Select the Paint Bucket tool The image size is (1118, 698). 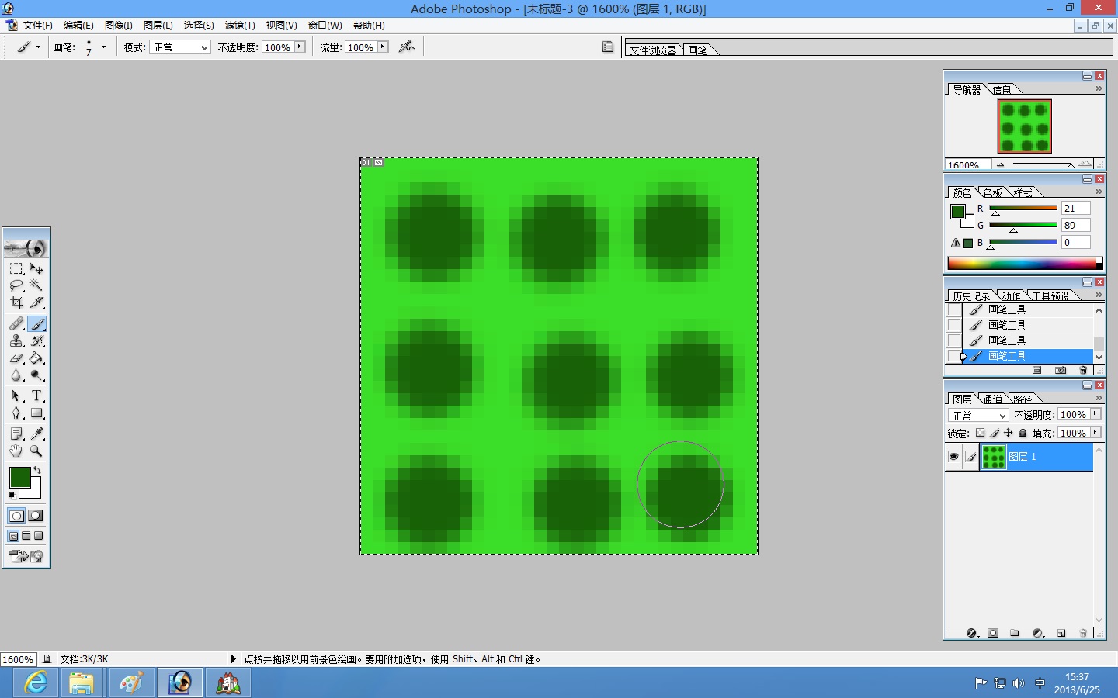36,358
